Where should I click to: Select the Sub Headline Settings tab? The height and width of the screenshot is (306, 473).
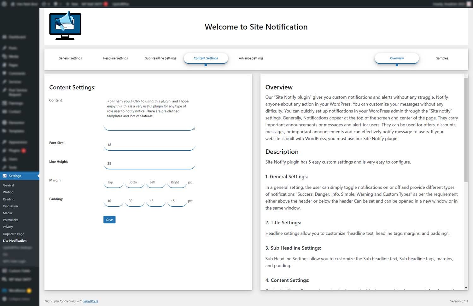161,58
